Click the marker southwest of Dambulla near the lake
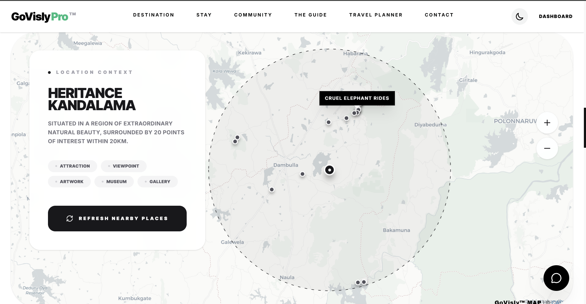Viewport: 586px width, 304px height. [272, 190]
